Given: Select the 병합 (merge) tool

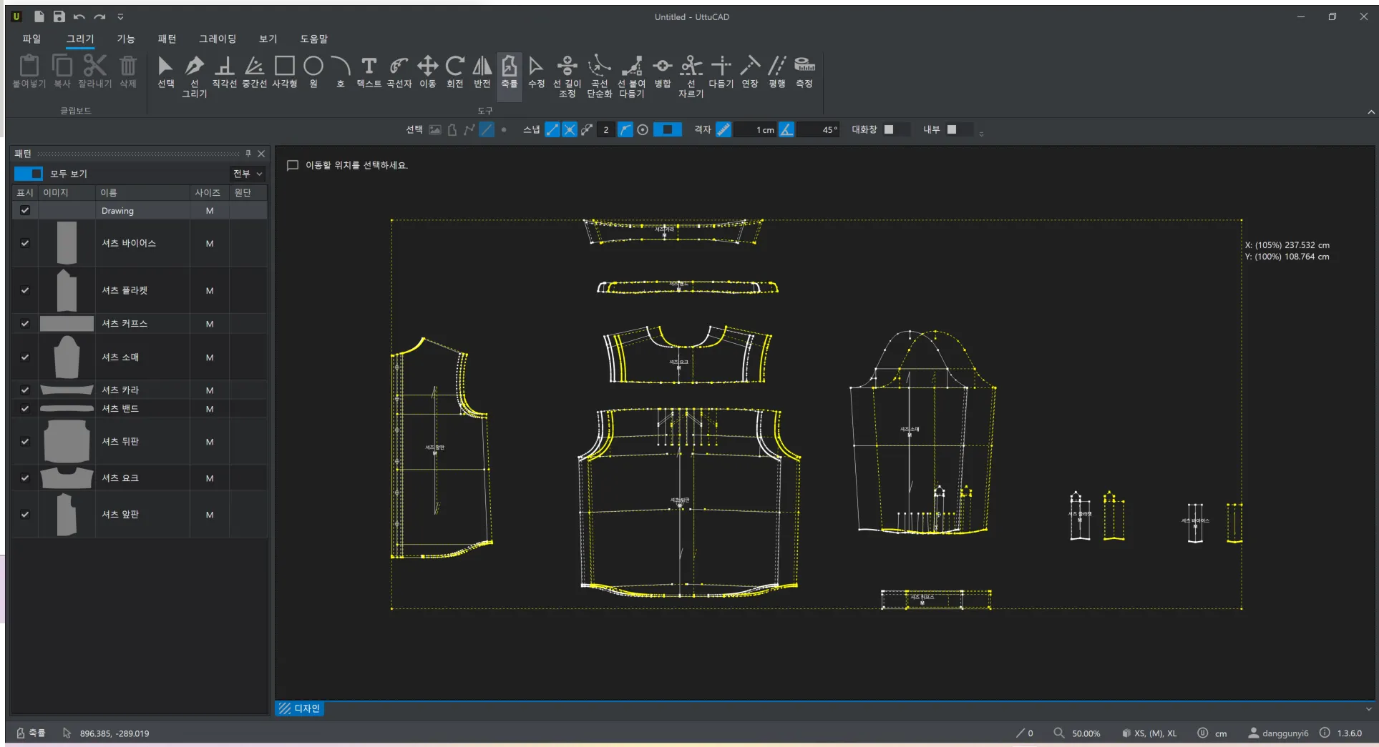Looking at the screenshot, I should [x=663, y=71].
